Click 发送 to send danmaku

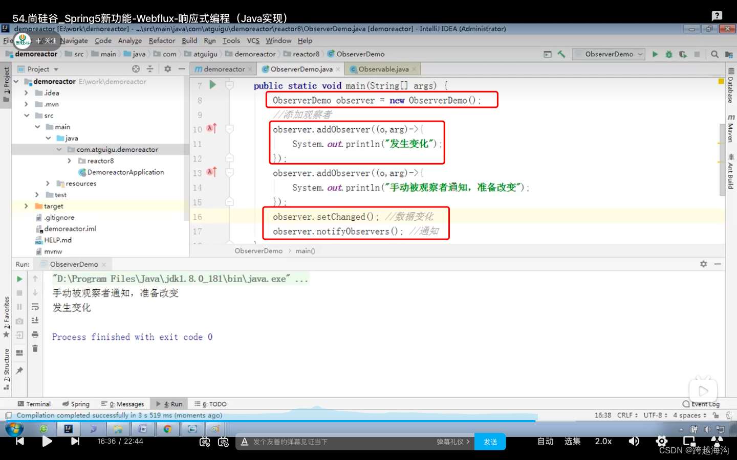(490, 442)
